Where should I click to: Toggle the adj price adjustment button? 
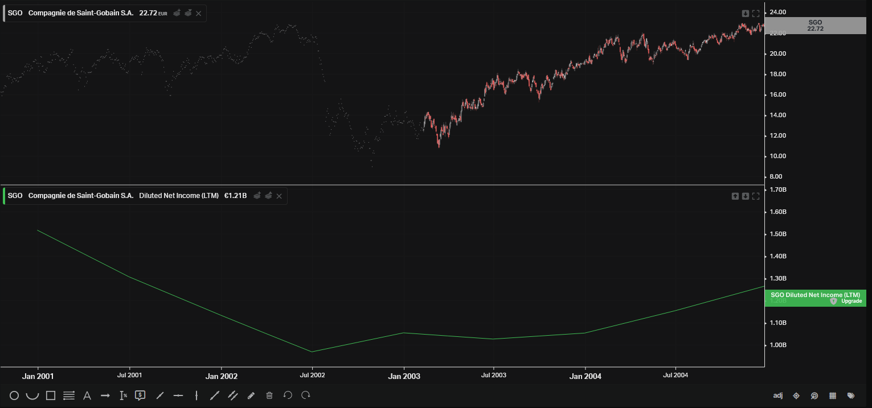778,395
